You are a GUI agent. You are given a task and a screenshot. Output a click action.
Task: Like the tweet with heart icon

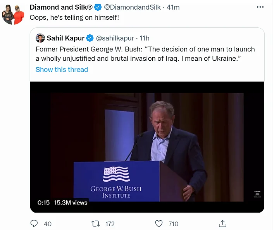tap(158, 223)
